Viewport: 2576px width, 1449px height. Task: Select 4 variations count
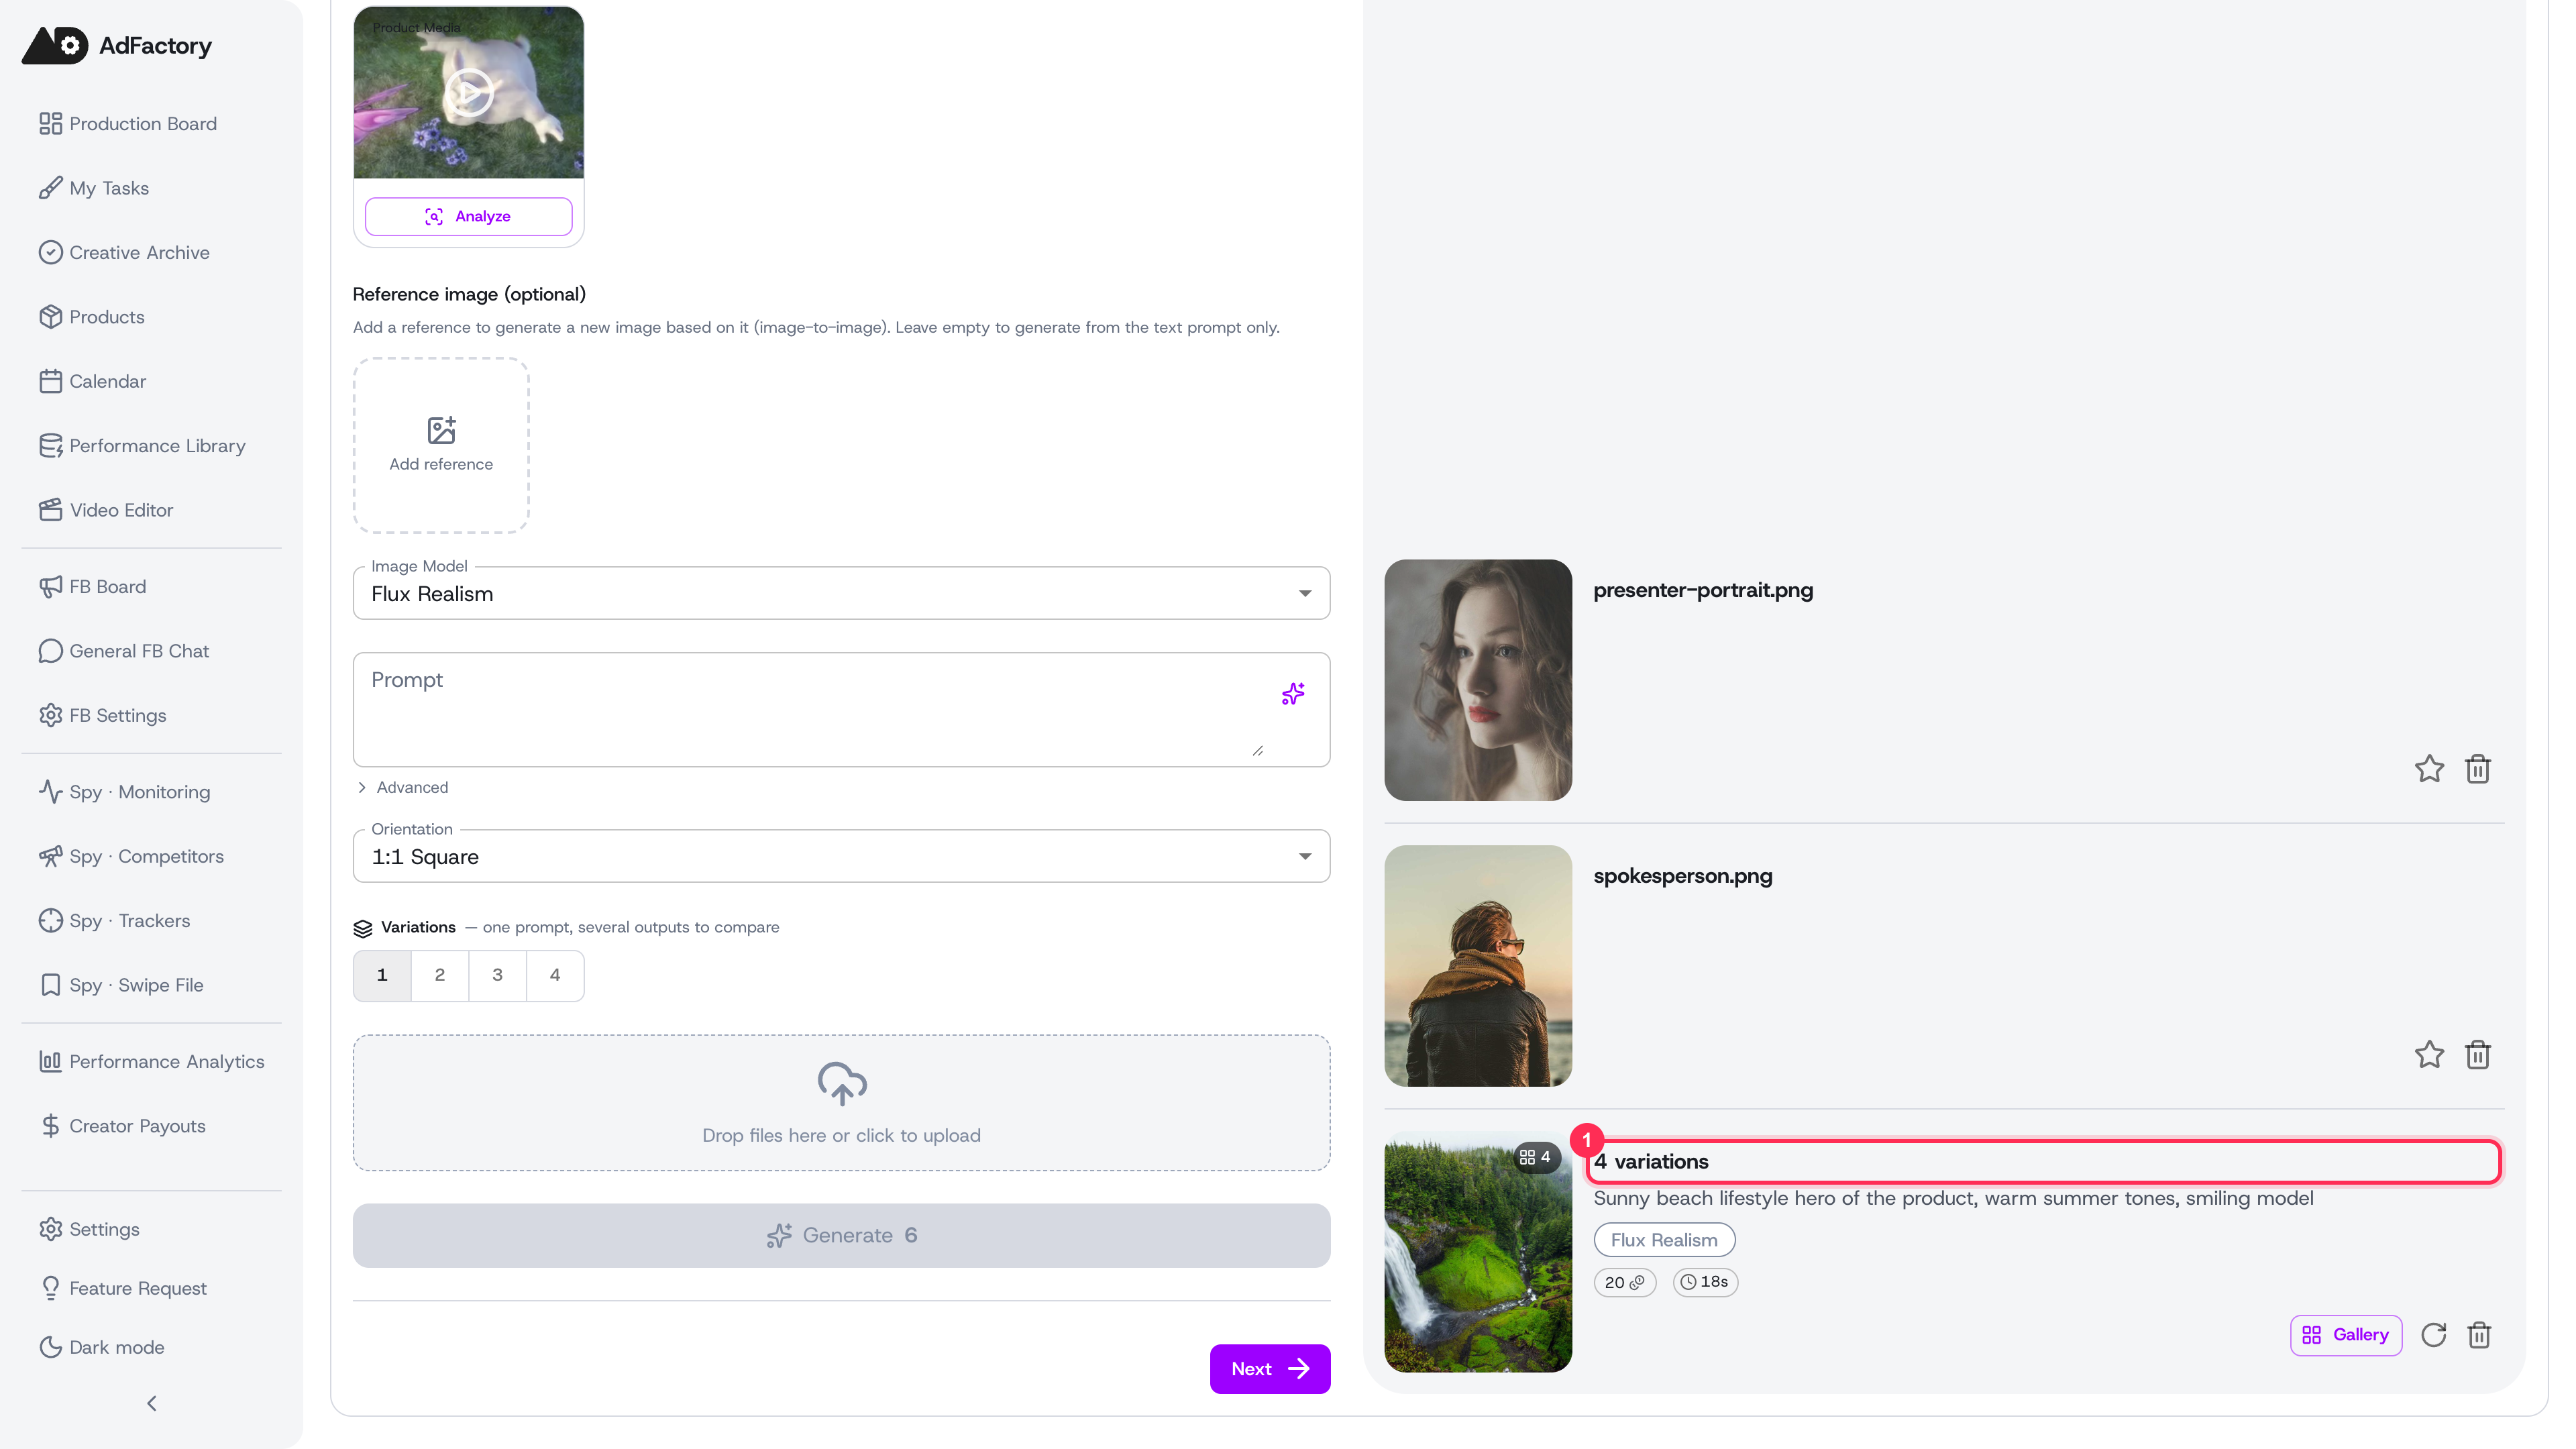pos(555,975)
